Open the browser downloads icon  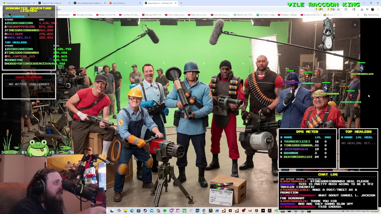tap(362, 9)
